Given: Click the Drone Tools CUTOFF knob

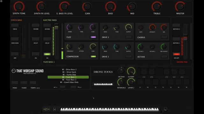Looking at the screenshot, I should (x=131, y=71).
